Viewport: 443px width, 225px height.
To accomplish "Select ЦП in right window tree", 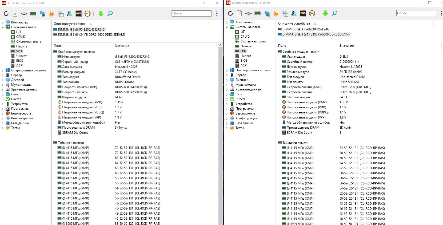I will click(243, 32).
